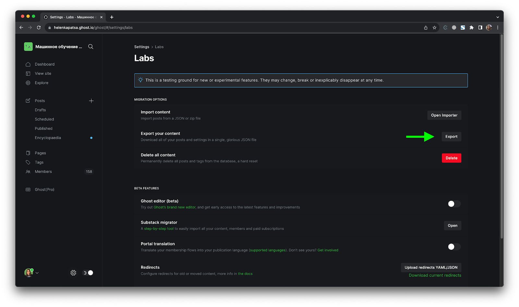Open the docs link under Redirects
Image resolution: width=519 pixels, height=307 pixels.
245,274
